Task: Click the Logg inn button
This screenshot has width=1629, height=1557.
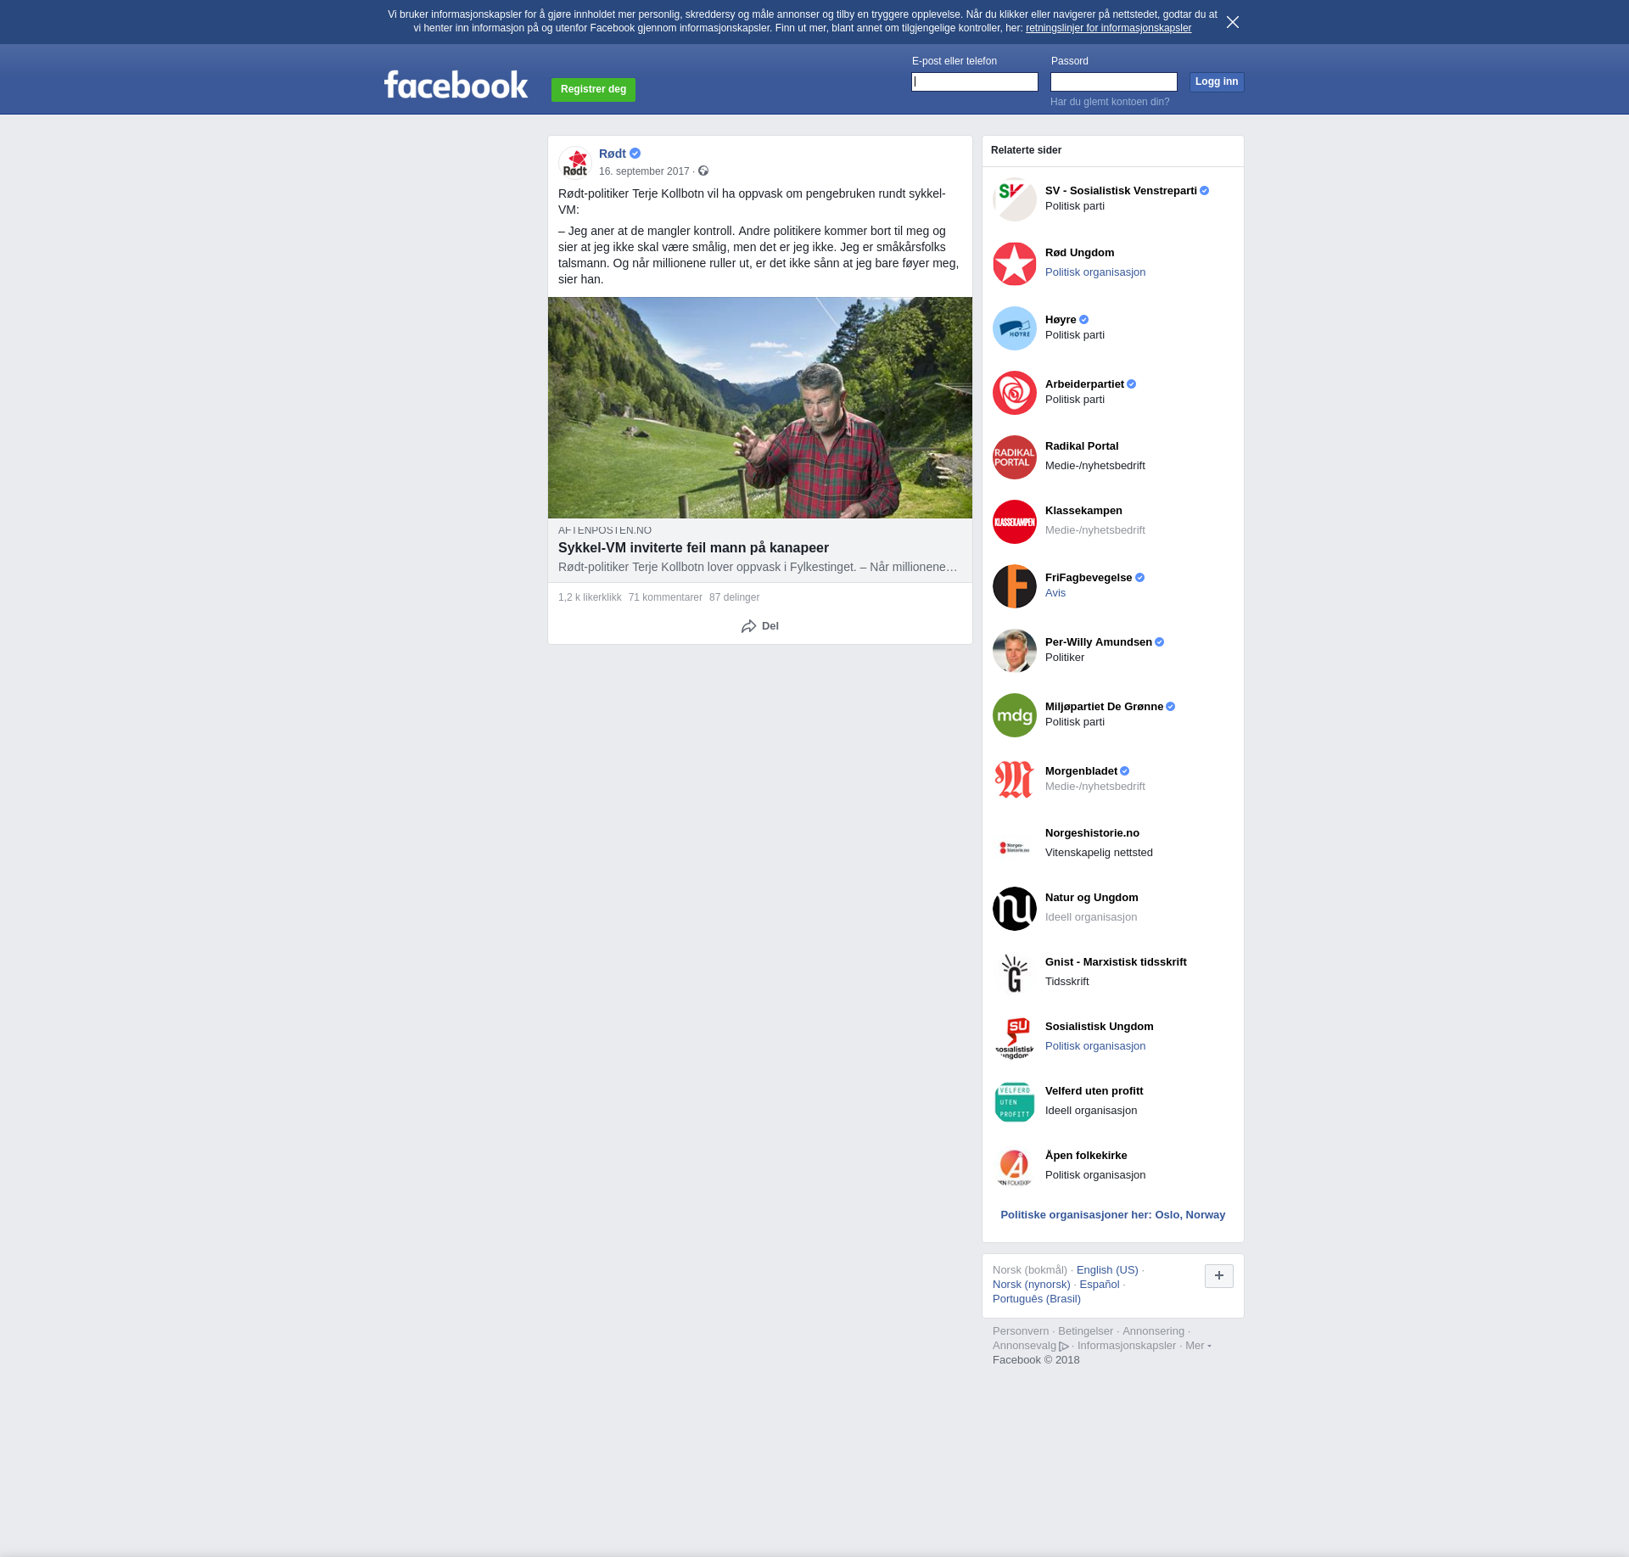Action: click(x=1216, y=82)
